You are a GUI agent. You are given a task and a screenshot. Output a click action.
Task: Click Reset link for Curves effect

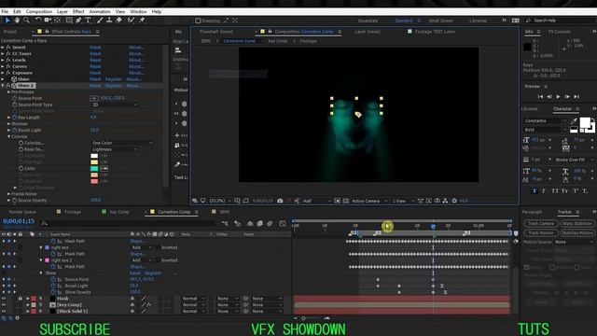click(95, 66)
